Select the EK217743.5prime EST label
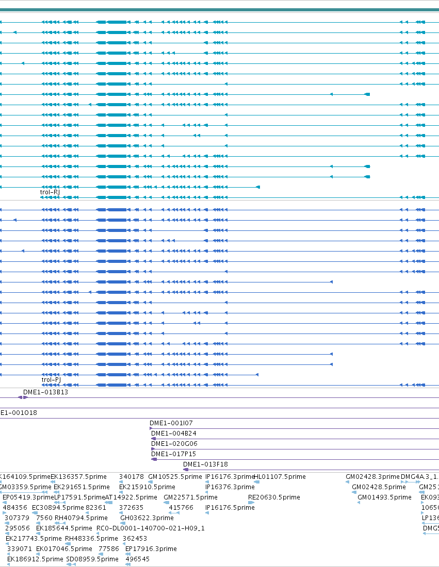The width and height of the screenshot is (439, 567). click(34, 539)
